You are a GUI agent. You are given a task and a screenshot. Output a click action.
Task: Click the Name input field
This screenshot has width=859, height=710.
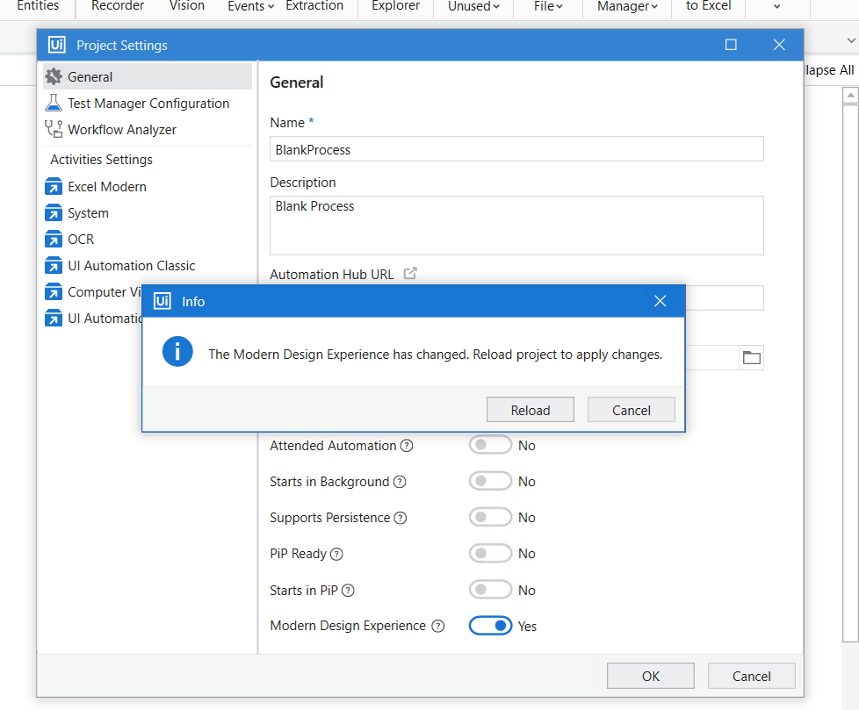pos(516,149)
